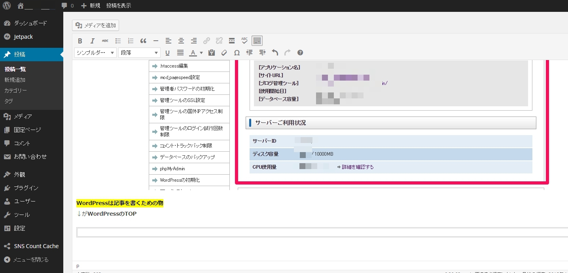The height and width of the screenshot is (273, 568).
Task: Increase the paragraph indent
Action: (x=262, y=53)
